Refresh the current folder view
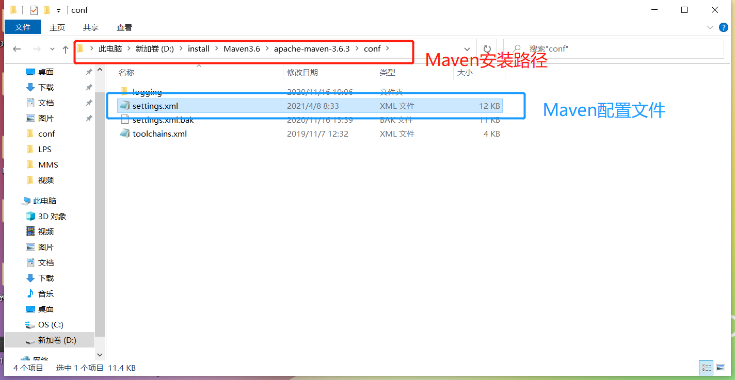 (487, 48)
